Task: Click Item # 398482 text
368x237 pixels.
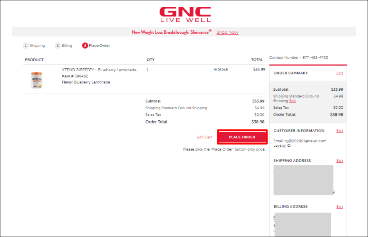Action: tap(75, 76)
